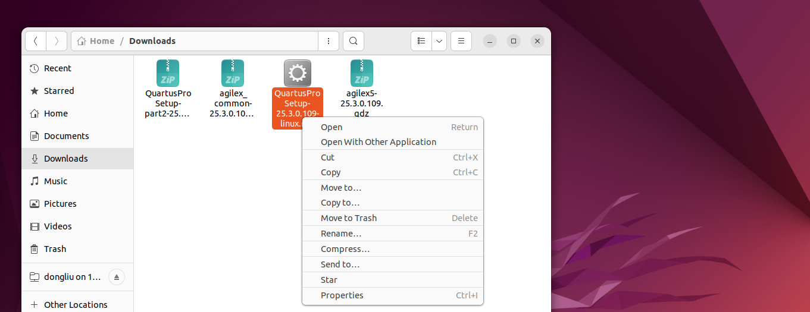Minimize the Files window
The height and width of the screenshot is (312, 810).
click(x=489, y=41)
